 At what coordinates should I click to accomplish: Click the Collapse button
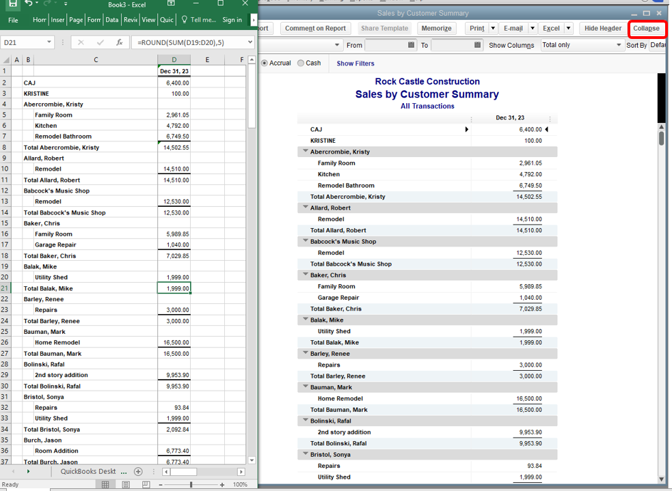[646, 29]
